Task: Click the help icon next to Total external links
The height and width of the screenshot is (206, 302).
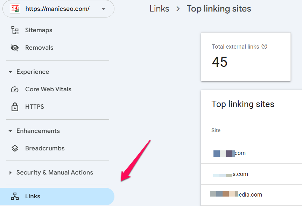Action: pyautogui.click(x=264, y=47)
